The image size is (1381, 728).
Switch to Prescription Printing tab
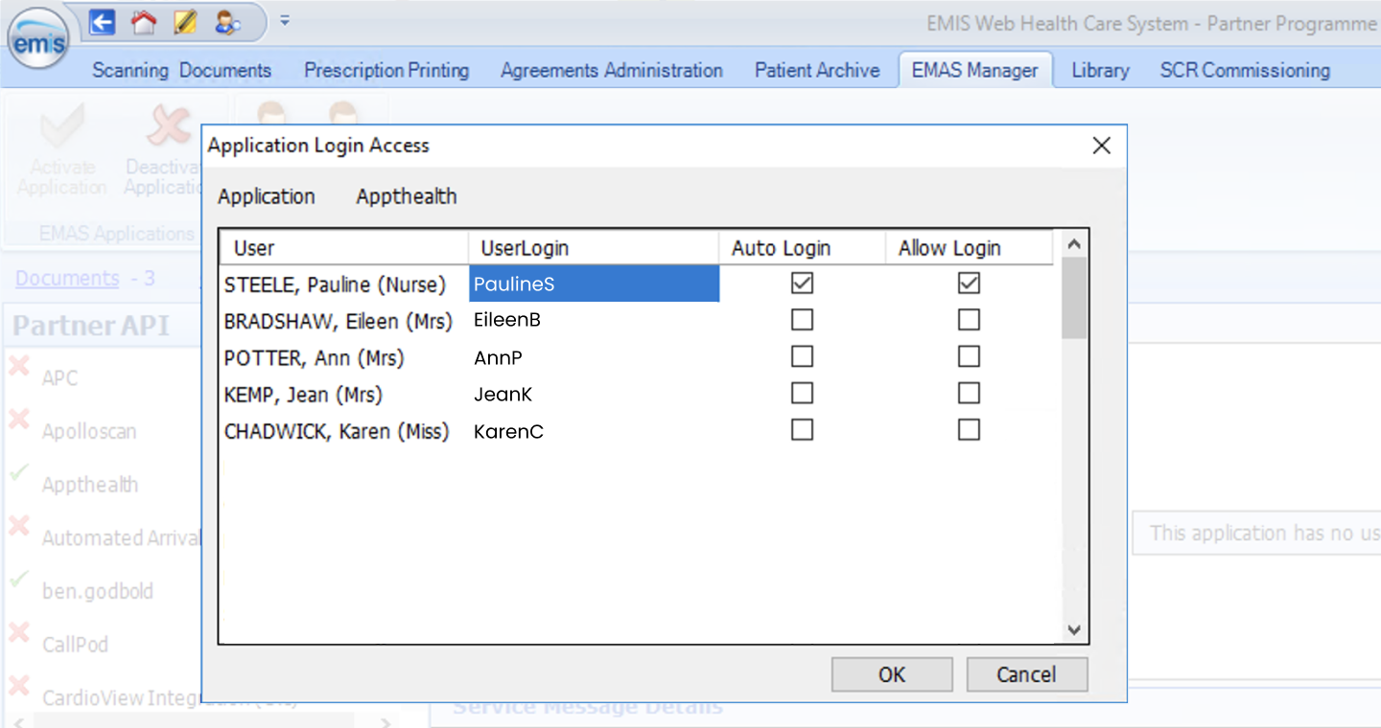click(386, 70)
